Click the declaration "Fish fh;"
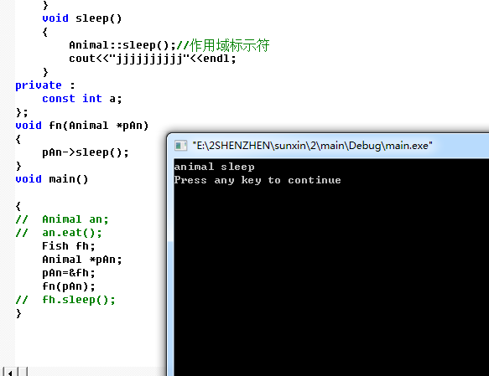The height and width of the screenshot is (376, 489). coord(69,246)
